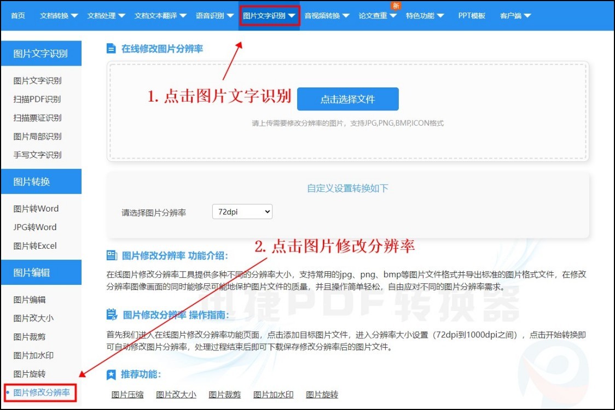The width and height of the screenshot is (615, 410).
Task: Expand the 客户端 menu
Action: [x=515, y=15]
